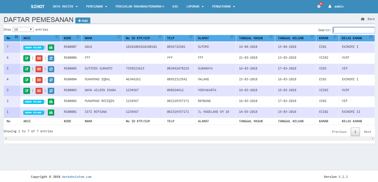378x182 pixels.
Task: Open the KAS menu item
Action: pyautogui.click(x=175, y=6)
